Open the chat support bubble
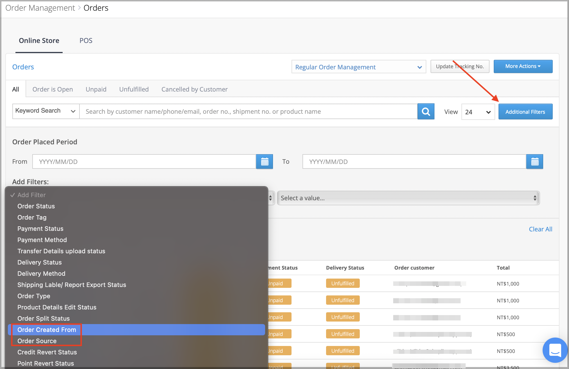This screenshot has width=569, height=369. pyautogui.click(x=555, y=350)
